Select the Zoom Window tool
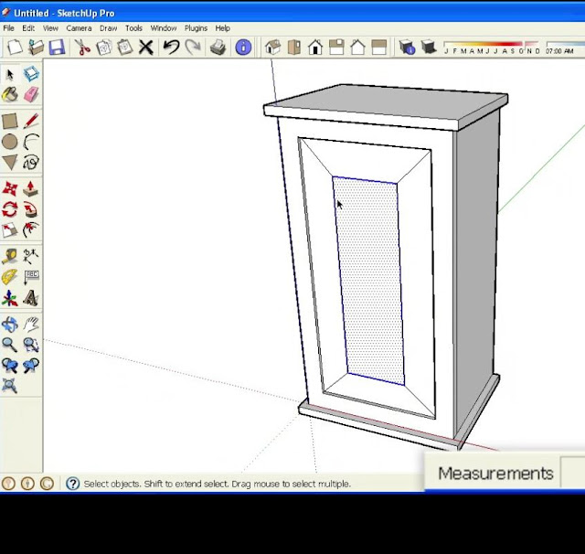Screen dimensions: 585x554 31,345
